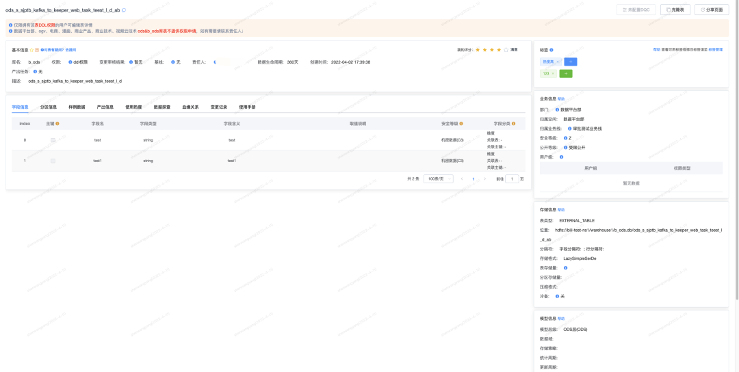This screenshot has height=372, width=739.
Task: Add a tag with the blue plus button
Action: 570,62
